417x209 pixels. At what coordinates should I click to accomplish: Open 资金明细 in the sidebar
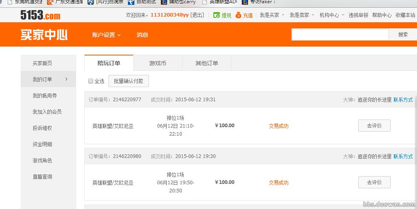click(42, 144)
